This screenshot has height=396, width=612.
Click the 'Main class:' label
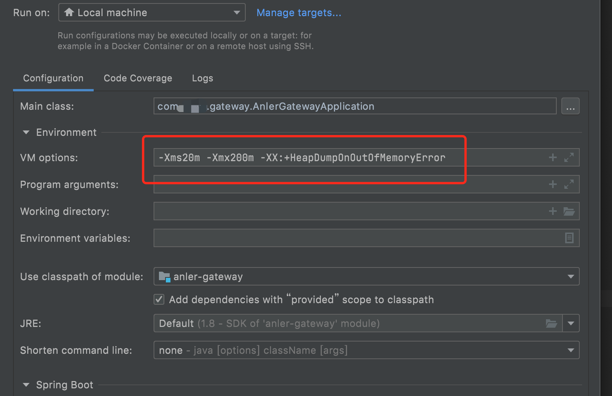(x=47, y=106)
